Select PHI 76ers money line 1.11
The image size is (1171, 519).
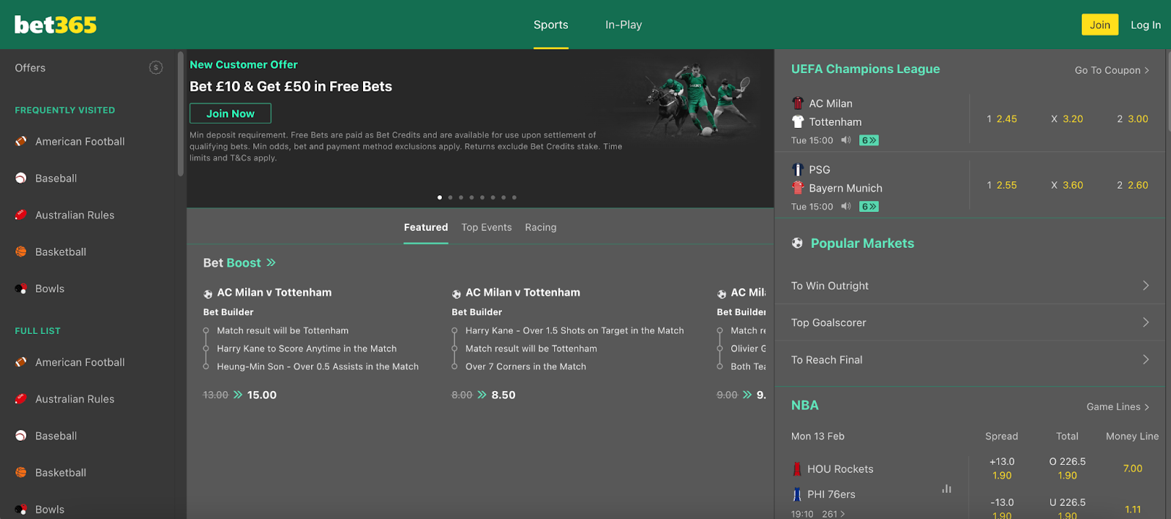tap(1132, 509)
